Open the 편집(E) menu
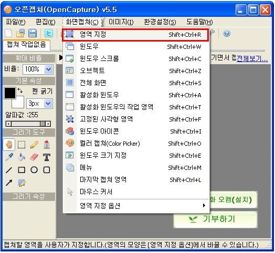The image size is (275, 253). (46, 22)
